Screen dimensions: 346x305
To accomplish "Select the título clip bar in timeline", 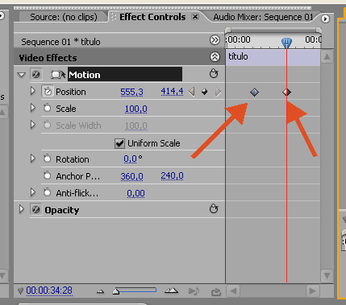I will click(273, 57).
